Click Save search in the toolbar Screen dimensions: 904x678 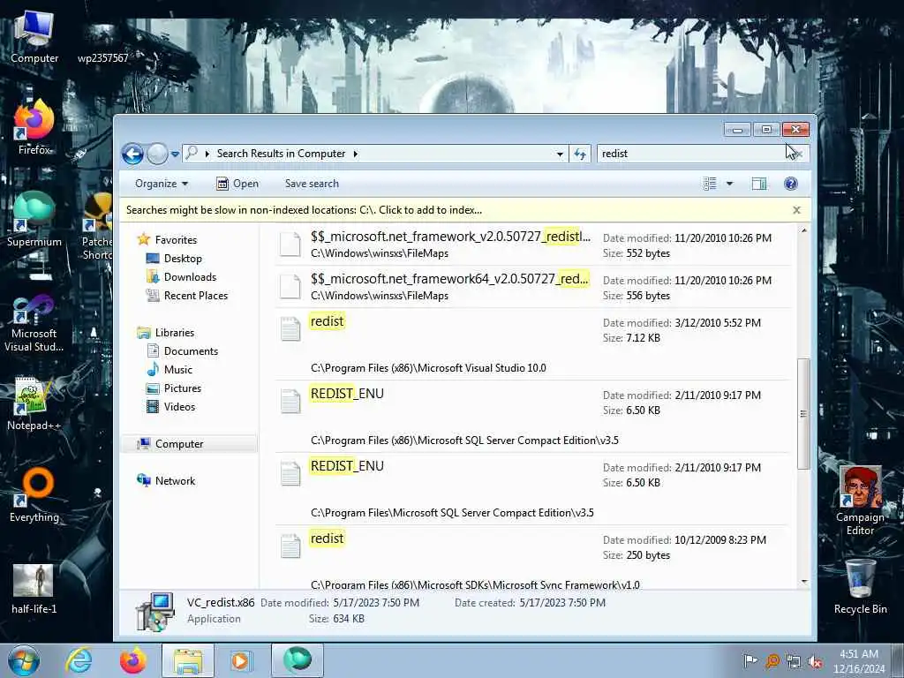(312, 184)
